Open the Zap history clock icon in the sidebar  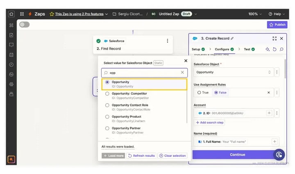point(11,65)
